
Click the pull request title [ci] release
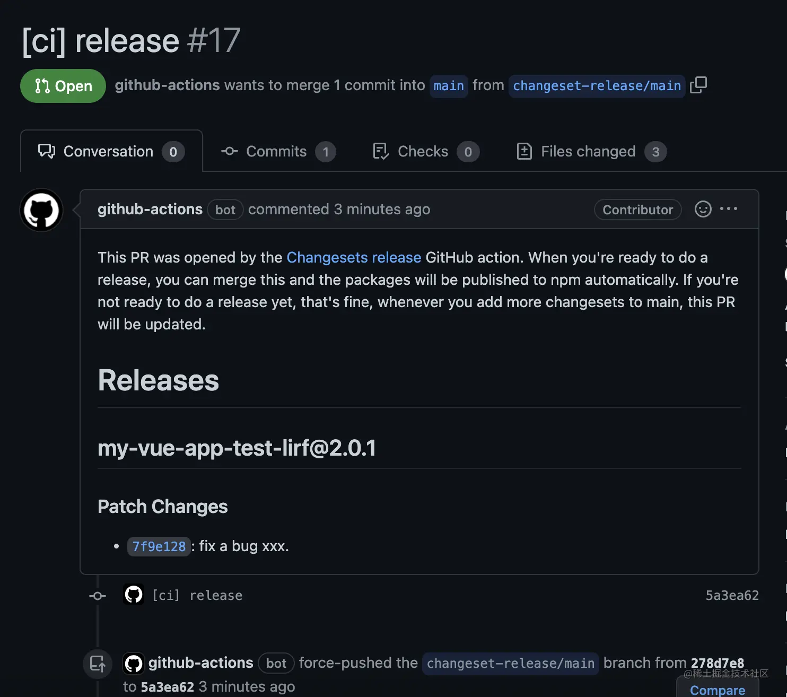tap(101, 41)
